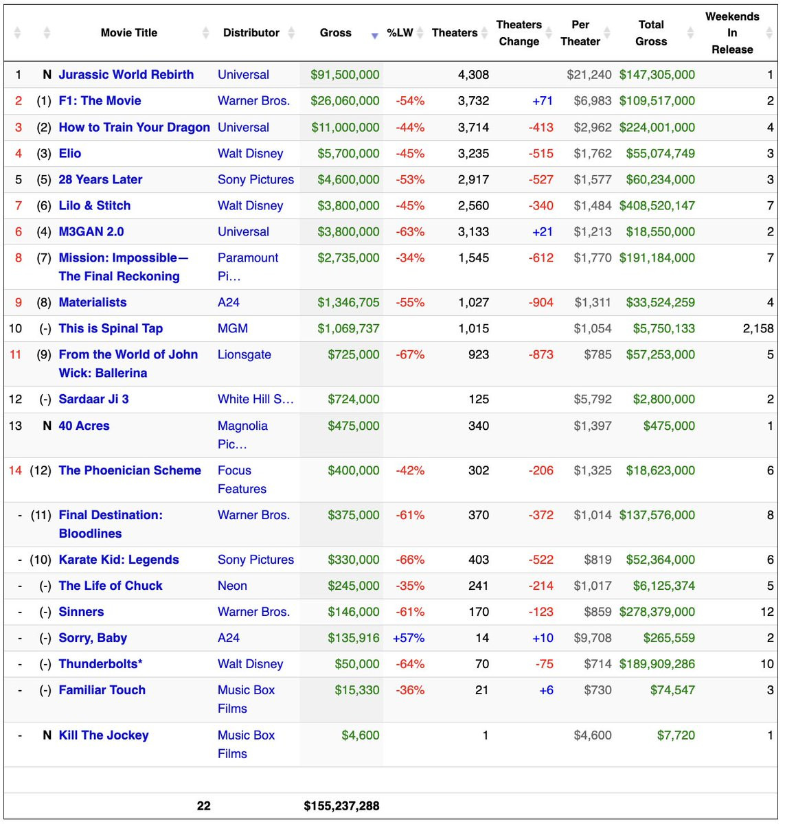
Task: Sort by last week's rank column arrows
Action: [x=47, y=33]
